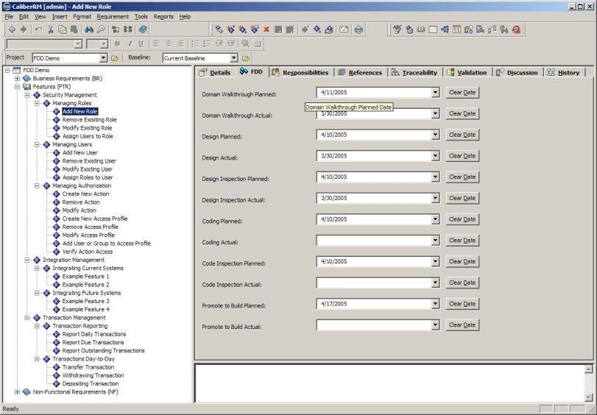Open the folder icon next to Project
The image size is (597, 415).
(115, 58)
